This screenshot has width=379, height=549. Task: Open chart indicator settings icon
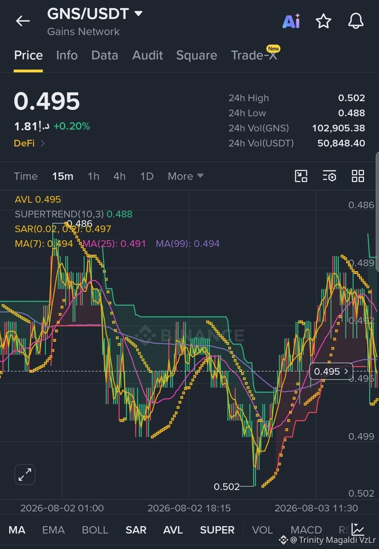pos(329,176)
